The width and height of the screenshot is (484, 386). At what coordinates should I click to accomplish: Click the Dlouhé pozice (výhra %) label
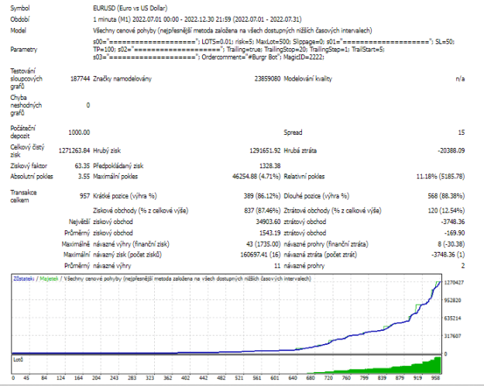(x=317, y=196)
